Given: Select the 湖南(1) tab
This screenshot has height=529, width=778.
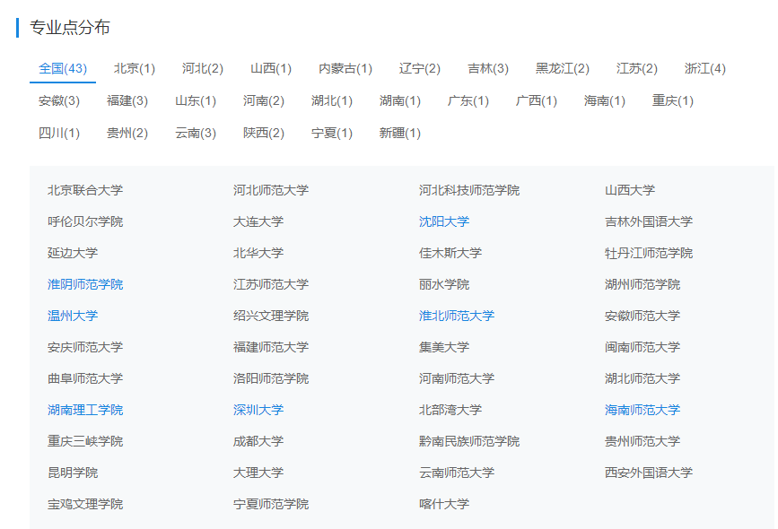Looking at the screenshot, I should tap(400, 100).
